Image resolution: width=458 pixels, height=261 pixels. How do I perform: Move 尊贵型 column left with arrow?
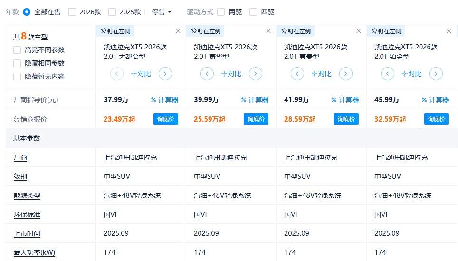297,74
